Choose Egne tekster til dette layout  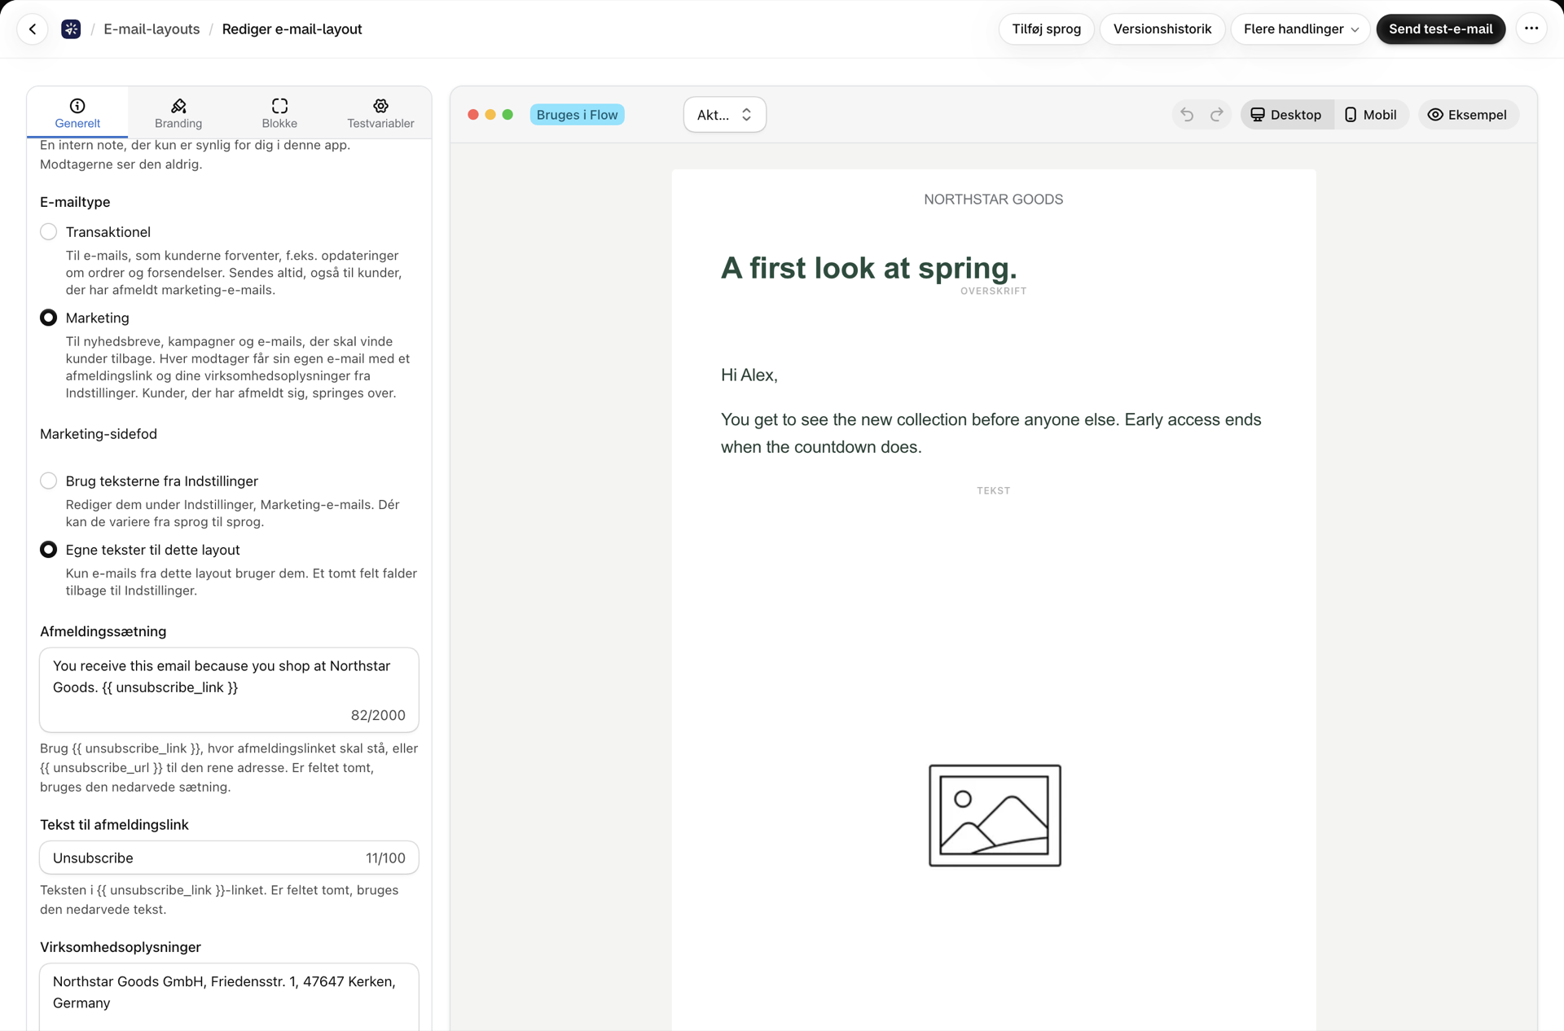tap(49, 550)
